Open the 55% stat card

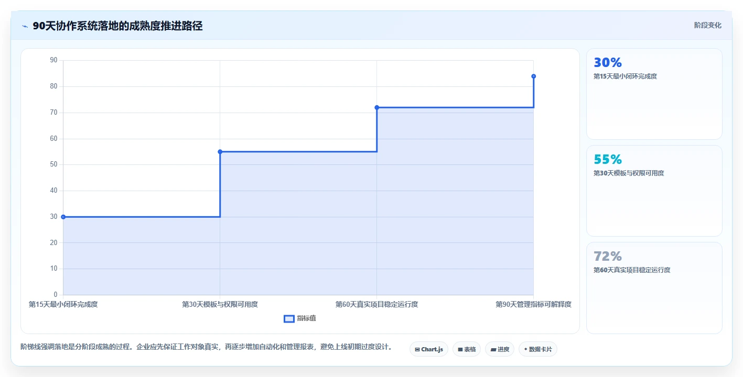654,191
